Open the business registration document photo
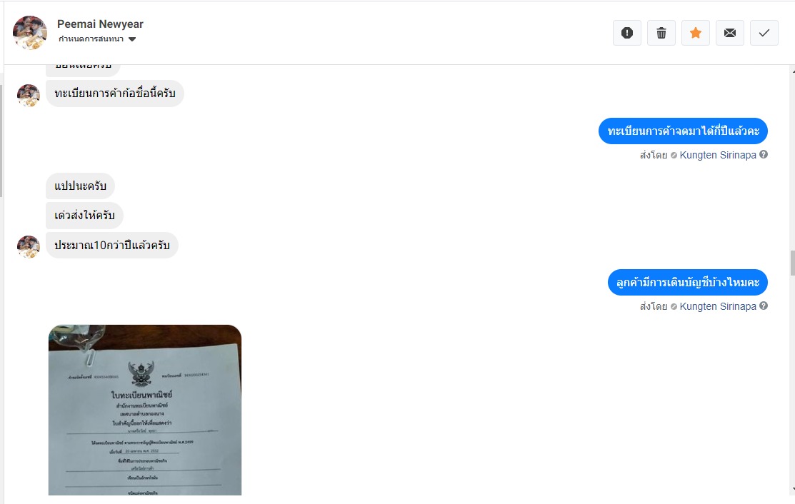This screenshot has height=504, width=795. coord(145,410)
